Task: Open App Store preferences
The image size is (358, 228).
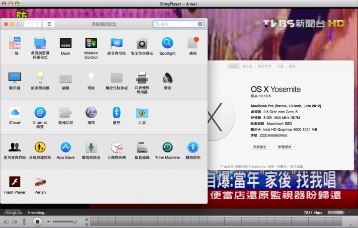Action: (66, 150)
